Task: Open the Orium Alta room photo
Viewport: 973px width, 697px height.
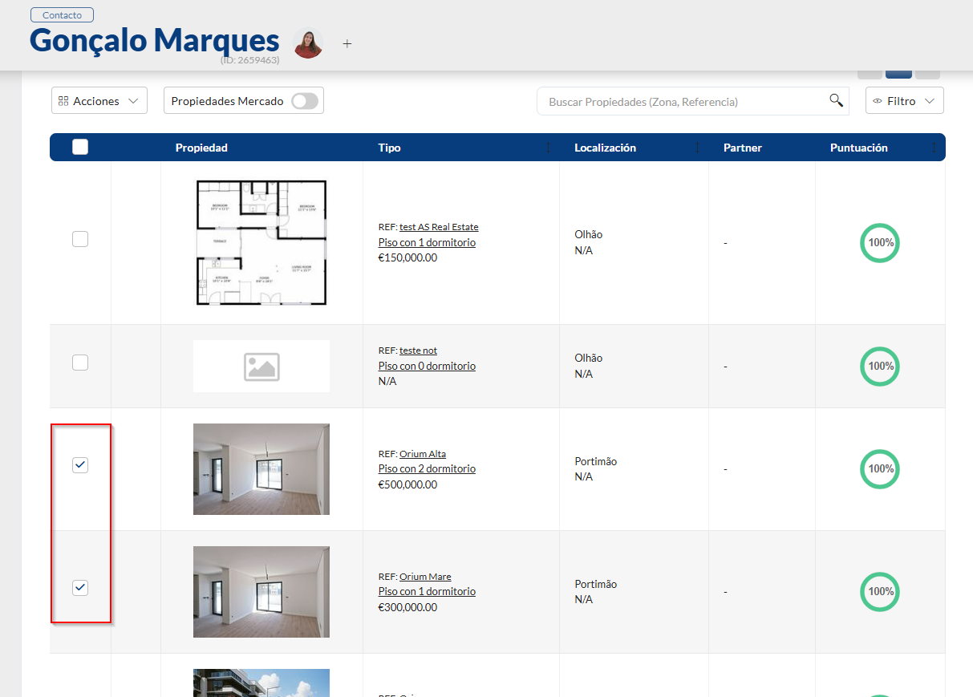Action: [261, 469]
